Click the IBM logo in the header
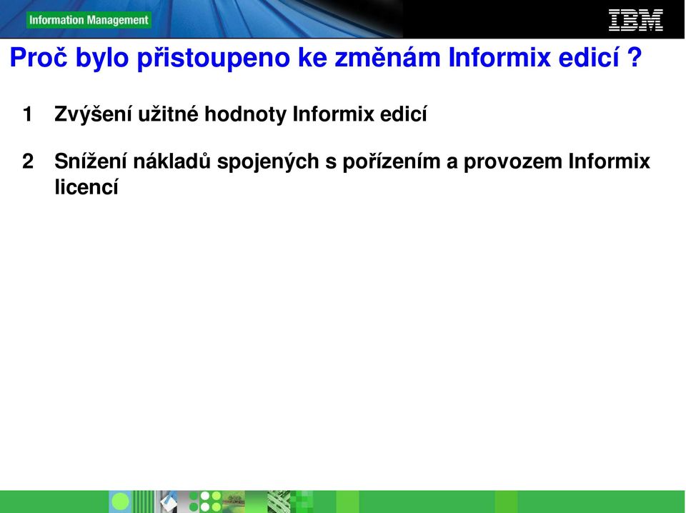Viewport: 686px width, 513px height. tap(636, 20)
